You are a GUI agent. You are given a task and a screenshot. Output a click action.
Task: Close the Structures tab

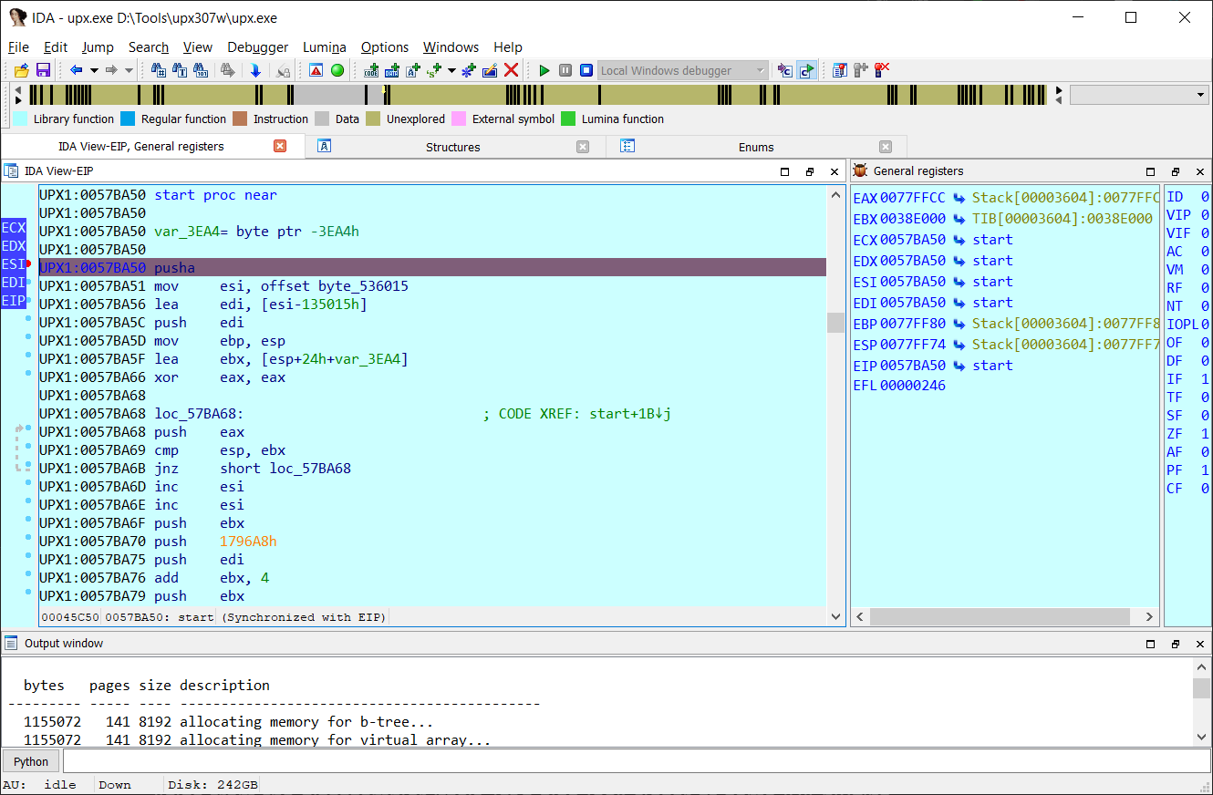(583, 147)
